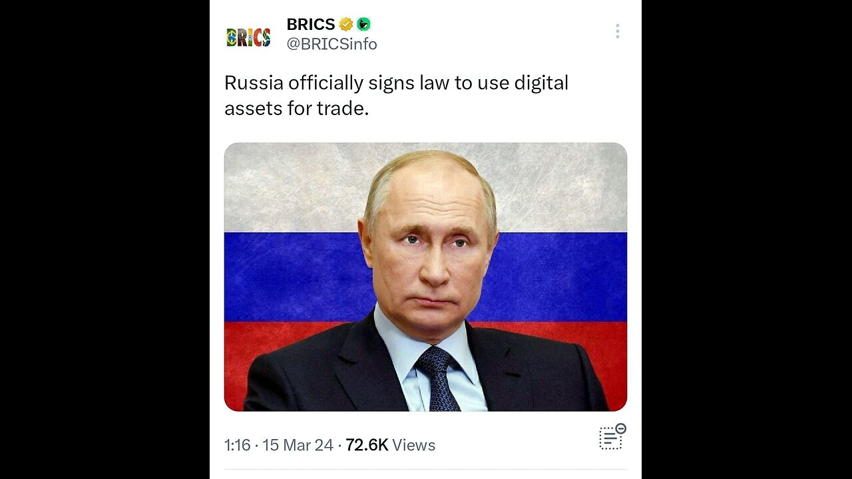Open the Putin photo in the tweet
Image resolution: width=852 pixels, height=479 pixels.
click(x=425, y=277)
